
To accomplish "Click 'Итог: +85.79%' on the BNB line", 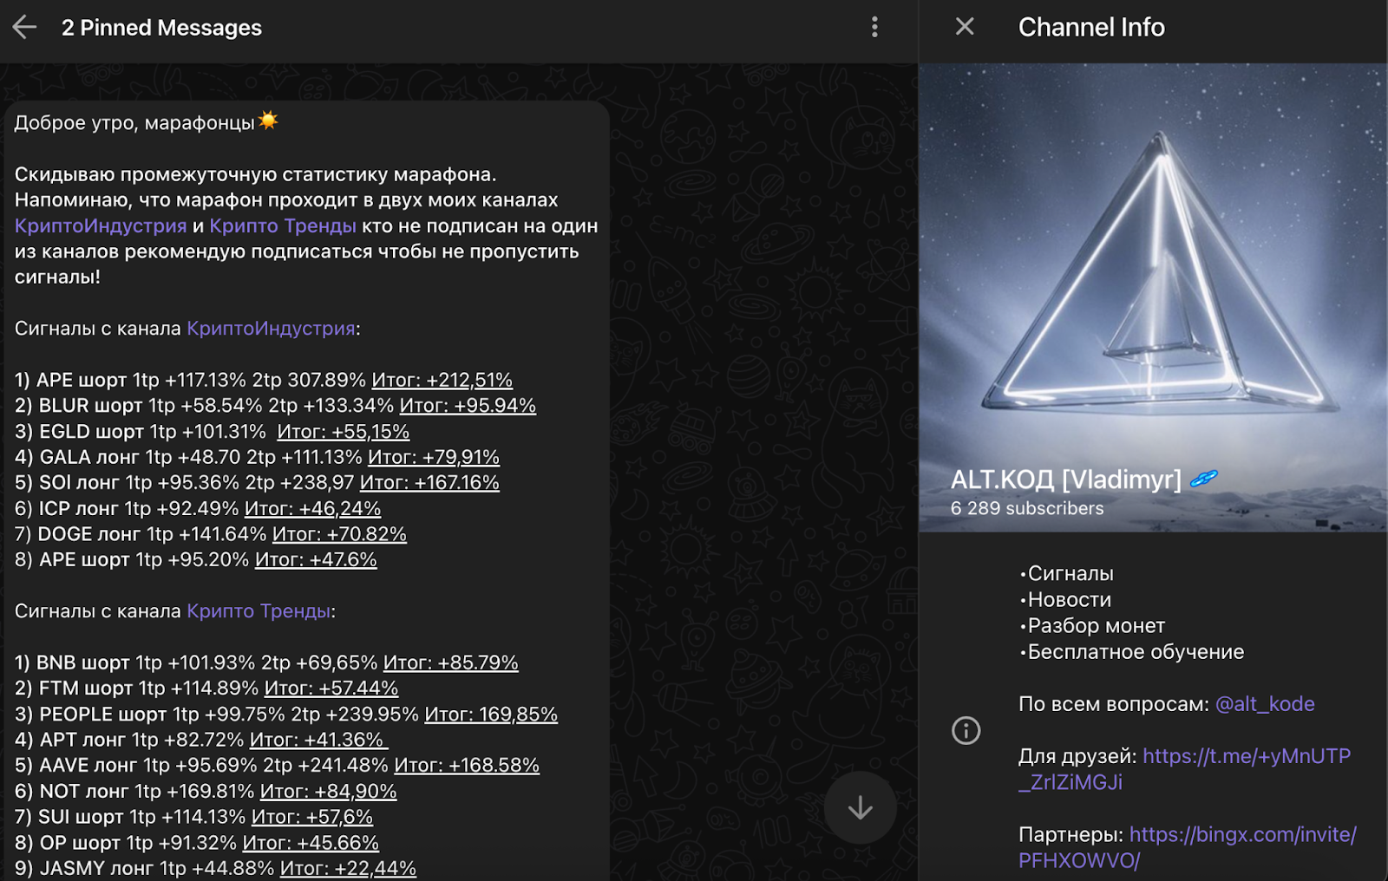I will 451,662.
